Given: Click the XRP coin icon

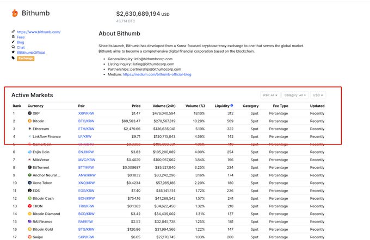Looking at the screenshot, I should point(29,113).
